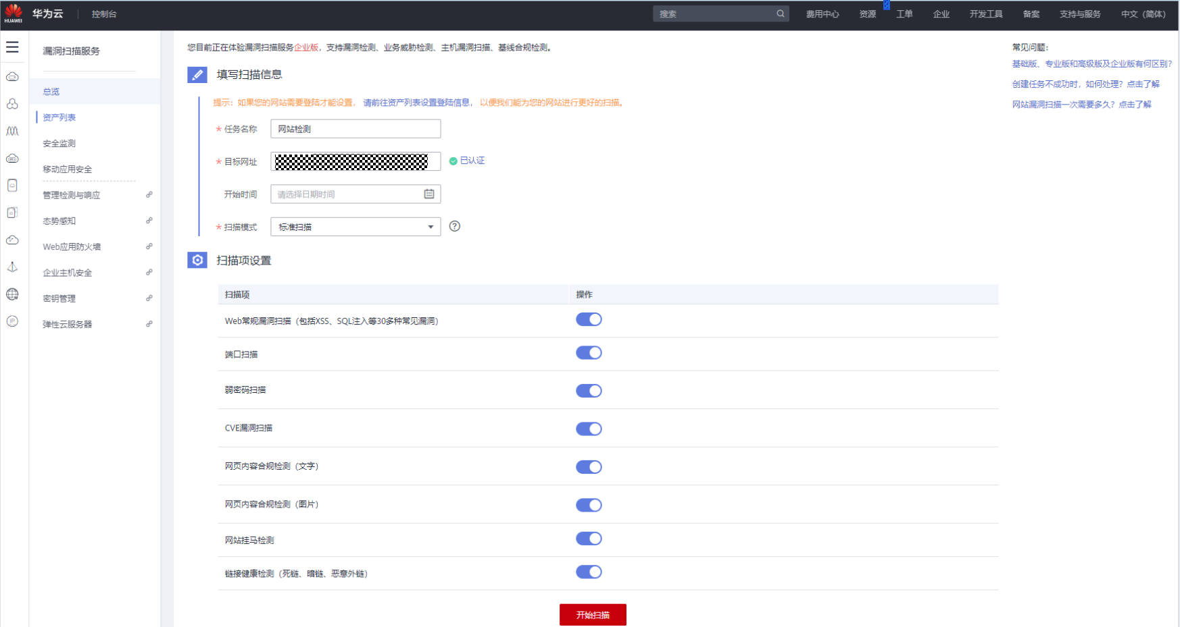Click the link icon beside 弹性云服务器
This screenshot has height=627, width=1180.
[149, 324]
